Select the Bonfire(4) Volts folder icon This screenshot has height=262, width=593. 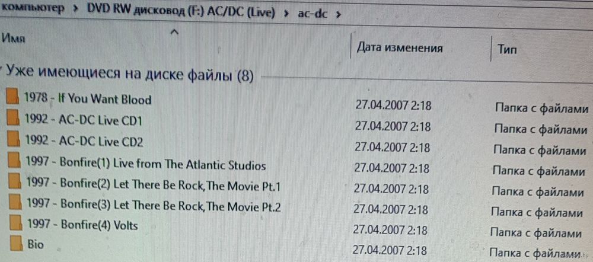pos(15,222)
